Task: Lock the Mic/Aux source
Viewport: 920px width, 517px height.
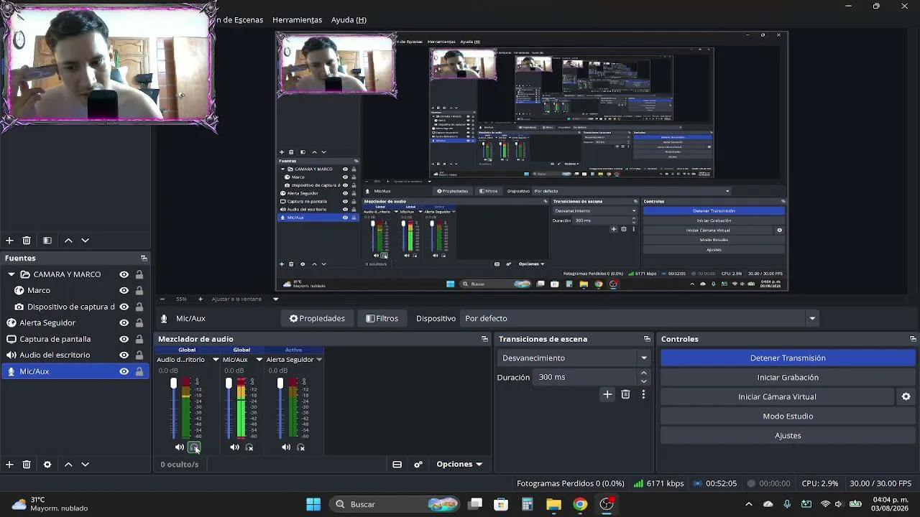Action: 139,371
